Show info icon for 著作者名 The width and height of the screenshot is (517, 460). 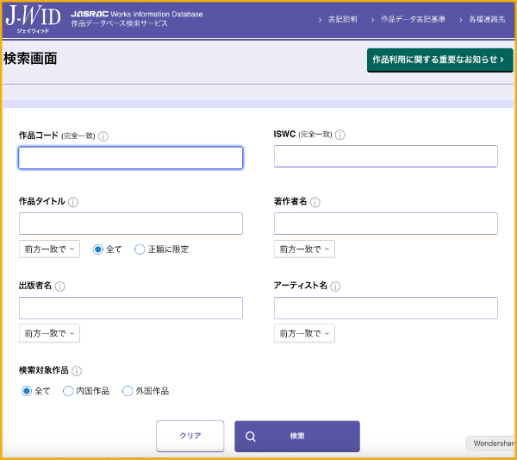tap(315, 202)
